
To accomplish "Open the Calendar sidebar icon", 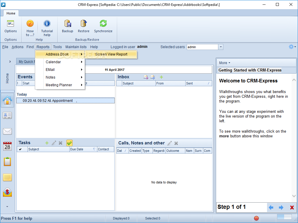I will click(7, 146).
